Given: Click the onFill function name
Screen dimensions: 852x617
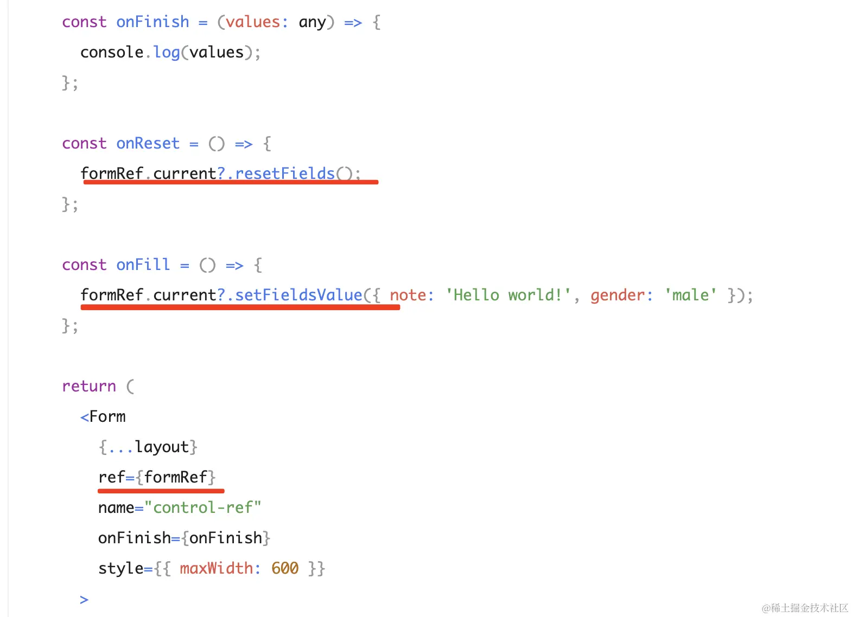Looking at the screenshot, I should click(143, 265).
